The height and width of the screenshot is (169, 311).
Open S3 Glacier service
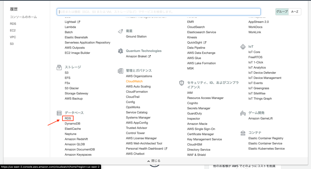click(72, 88)
